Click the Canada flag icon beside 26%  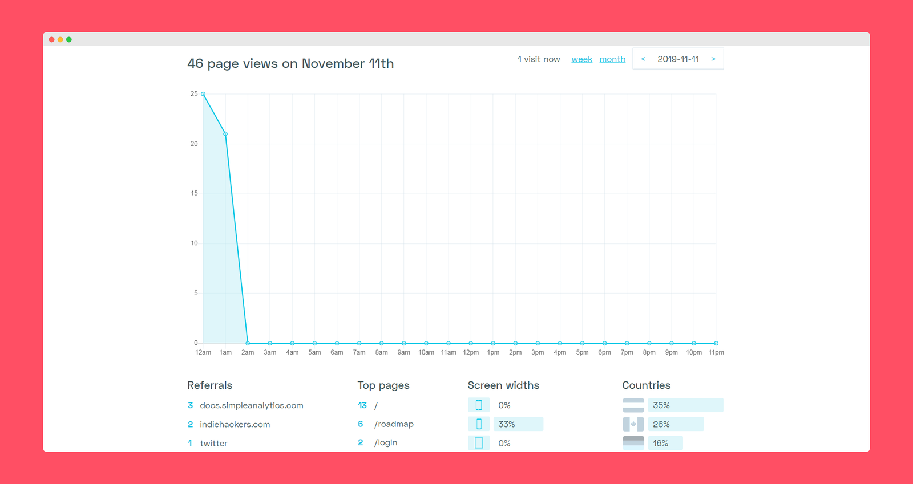point(633,424)
